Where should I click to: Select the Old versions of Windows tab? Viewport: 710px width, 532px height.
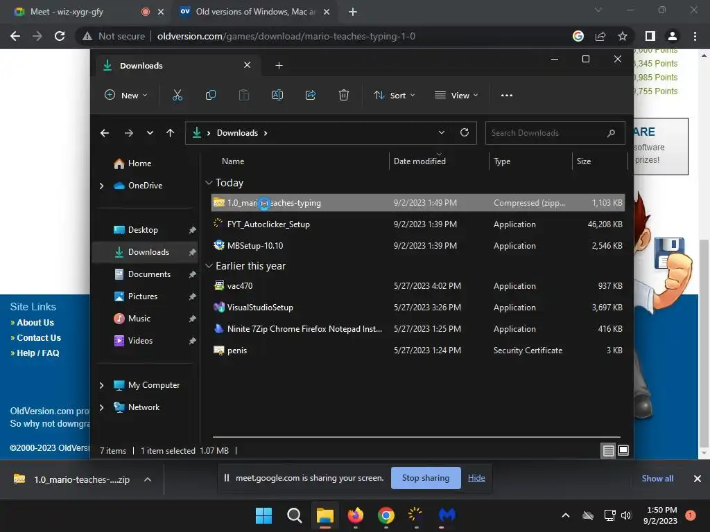(x=256, y=12)
